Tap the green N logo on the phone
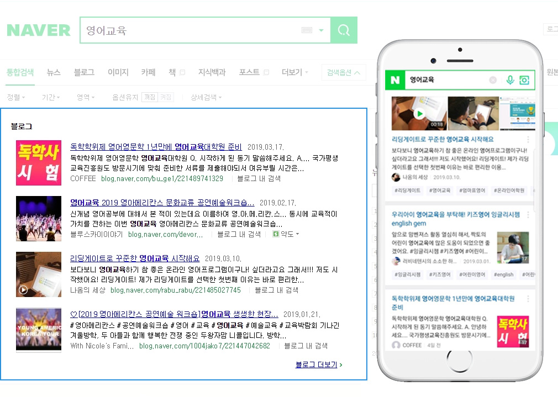558x397 pixels. click(x=395, y=80)
